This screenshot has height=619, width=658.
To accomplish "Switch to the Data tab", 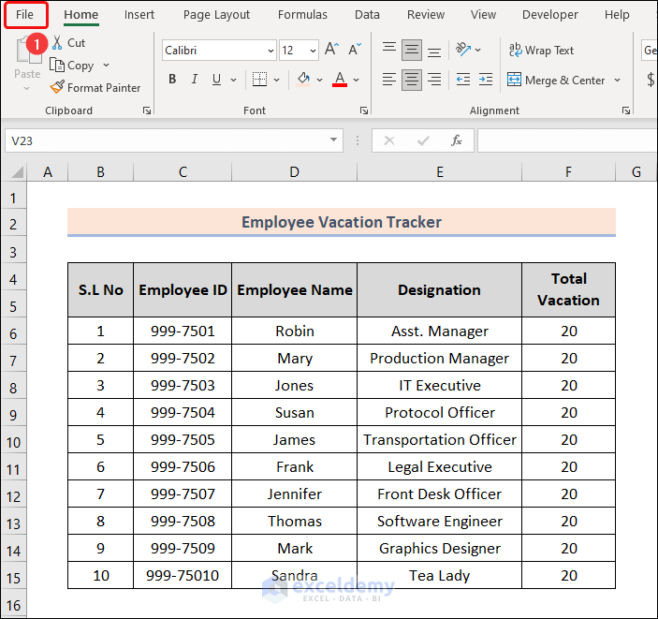I will click(x=367, y=15).
